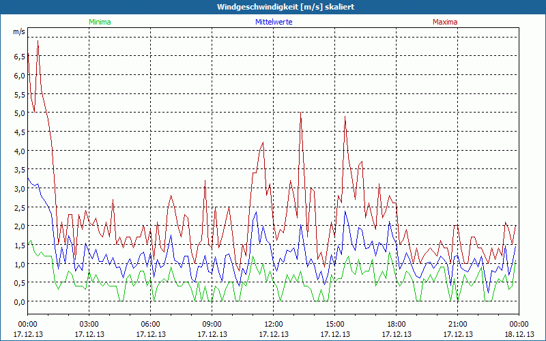Click the Minima legend label
This screenshot has width=546, height=341.
pyautogui.click(x=100, y=22)
